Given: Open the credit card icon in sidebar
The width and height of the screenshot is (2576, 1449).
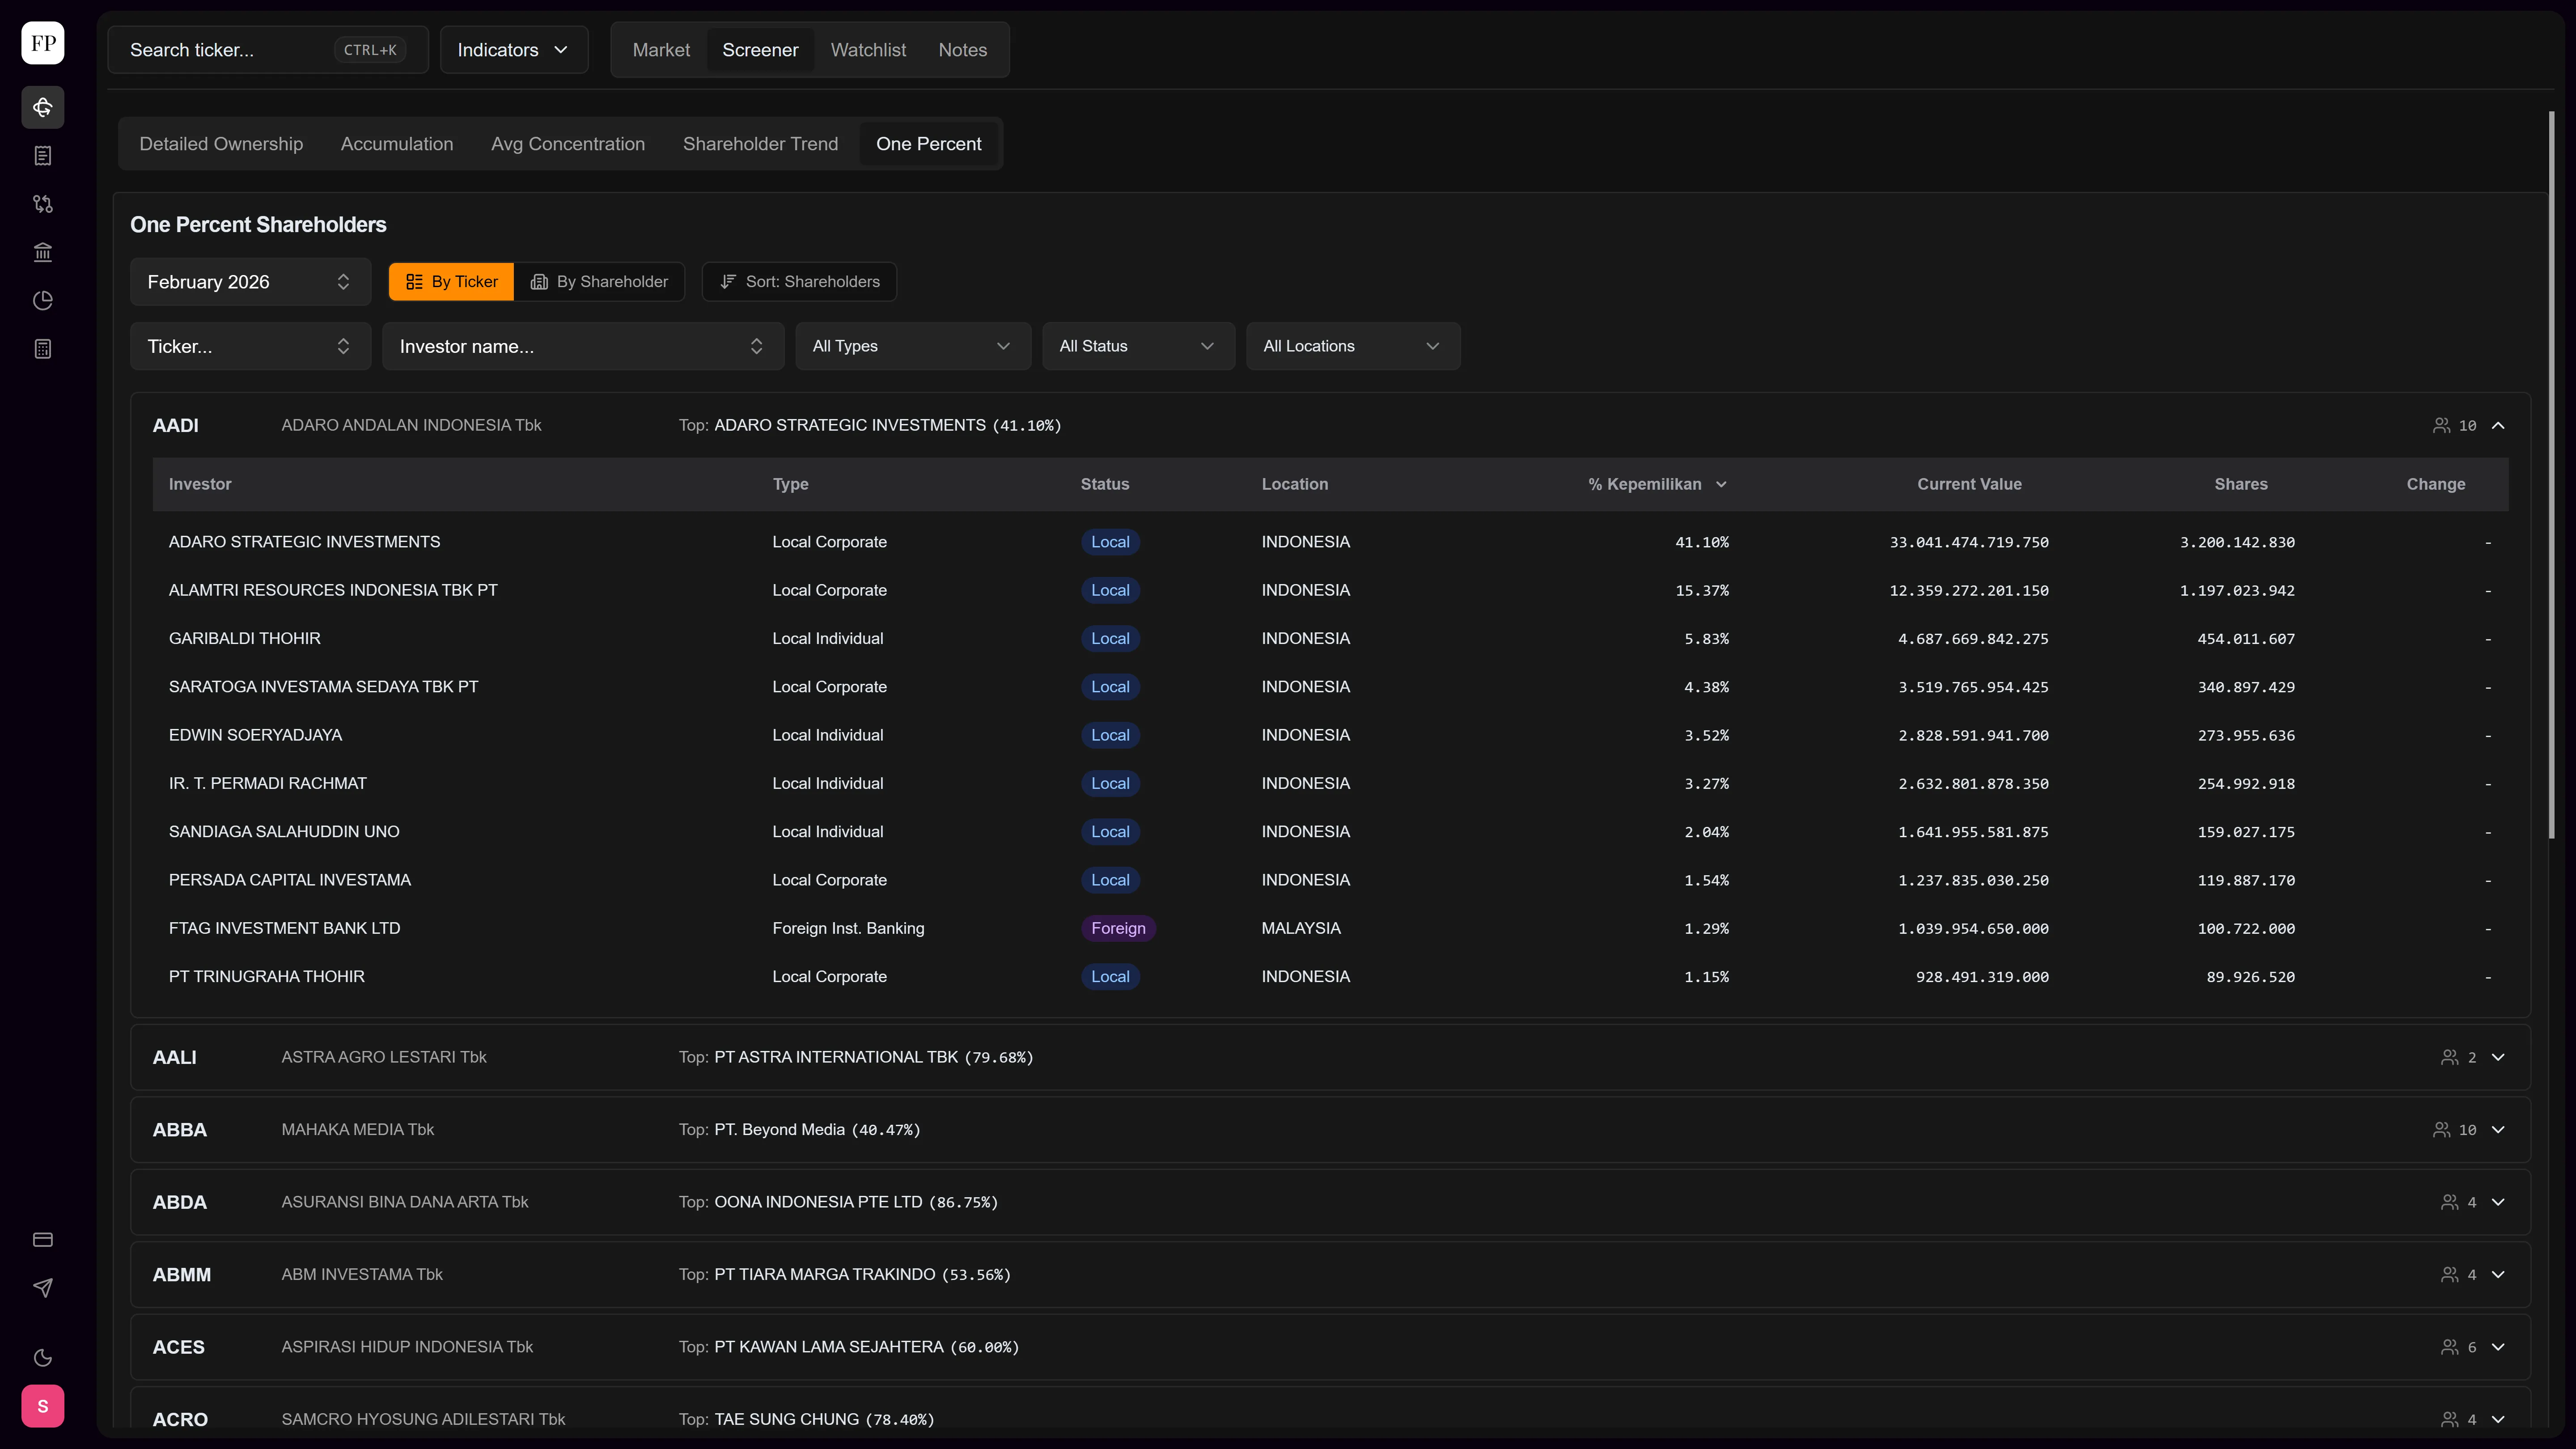Looking at the screenshot, I should click(x=43, y=1240).
